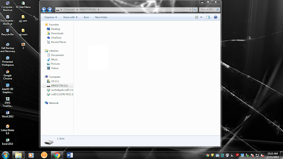Open Windows Media Player from the taskbar

[x=31, y=155]
